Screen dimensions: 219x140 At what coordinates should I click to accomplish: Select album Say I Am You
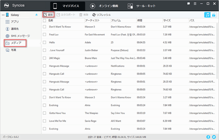(118, 113)
